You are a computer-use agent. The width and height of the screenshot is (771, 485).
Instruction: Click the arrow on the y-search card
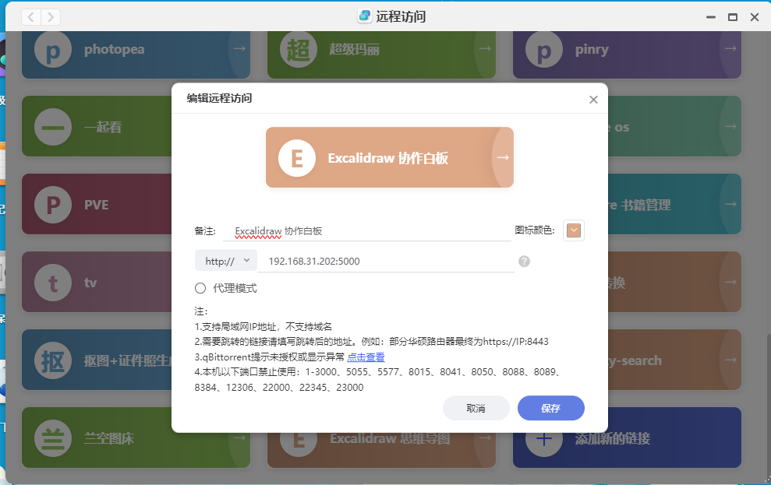click(x=730, y=360)
